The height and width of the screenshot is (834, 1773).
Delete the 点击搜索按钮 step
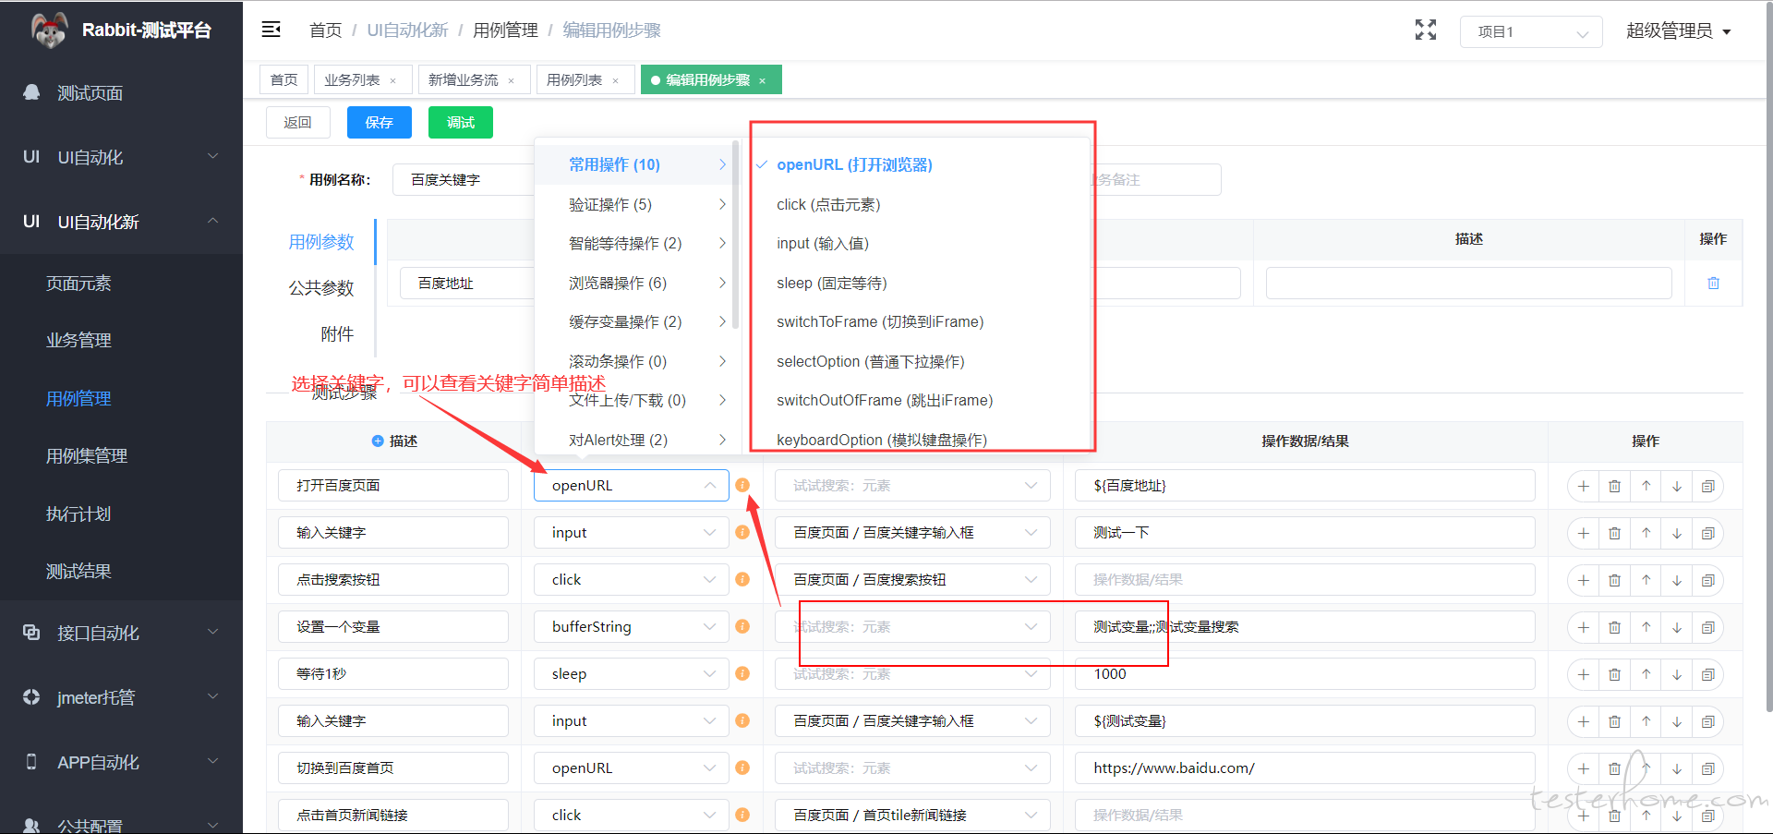click(x=1614, y=580)
